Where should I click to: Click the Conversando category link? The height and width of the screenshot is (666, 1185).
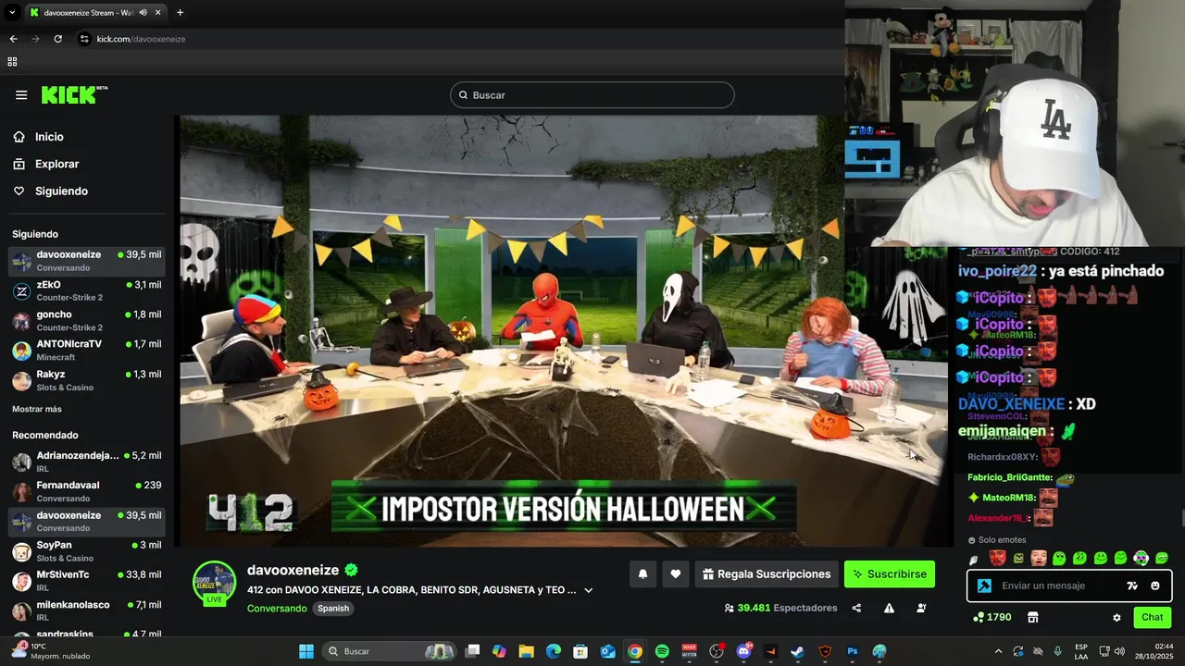click(x=277, y=609)
